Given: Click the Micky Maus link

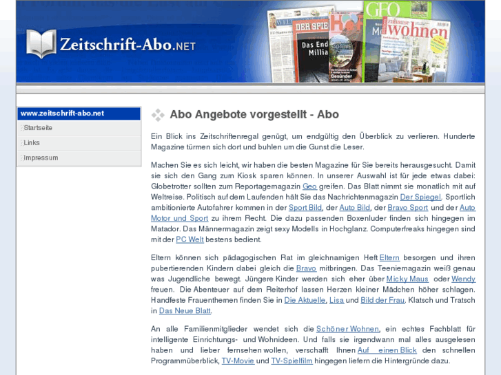Looking at the screenshot, I should 407,279.
